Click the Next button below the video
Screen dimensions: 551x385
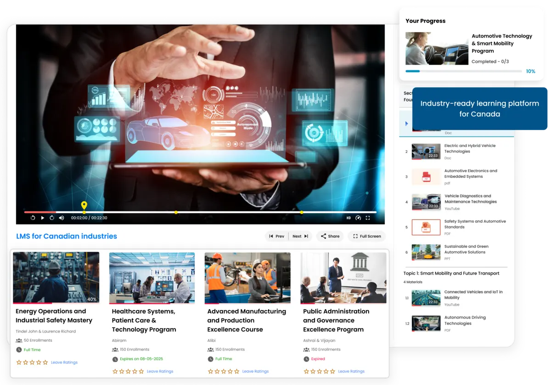coord(300,236)
